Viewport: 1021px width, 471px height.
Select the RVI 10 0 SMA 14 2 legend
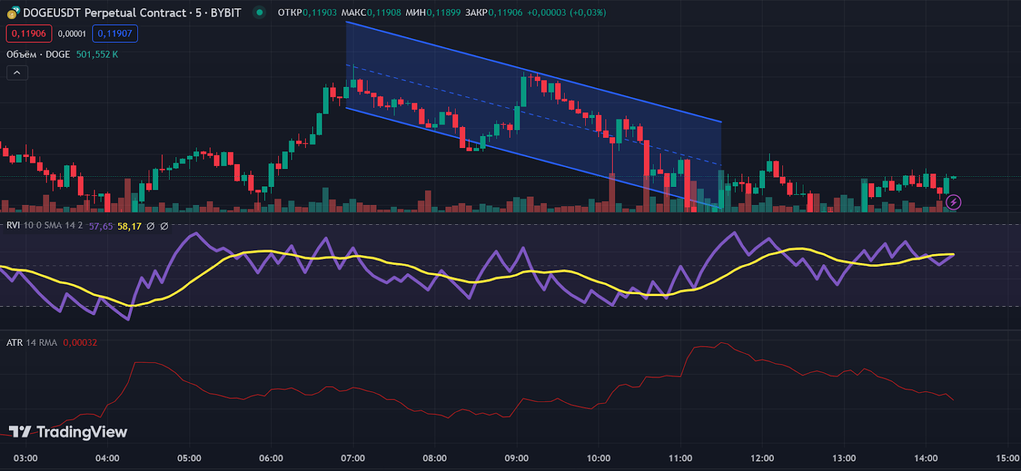coord(45,225)
